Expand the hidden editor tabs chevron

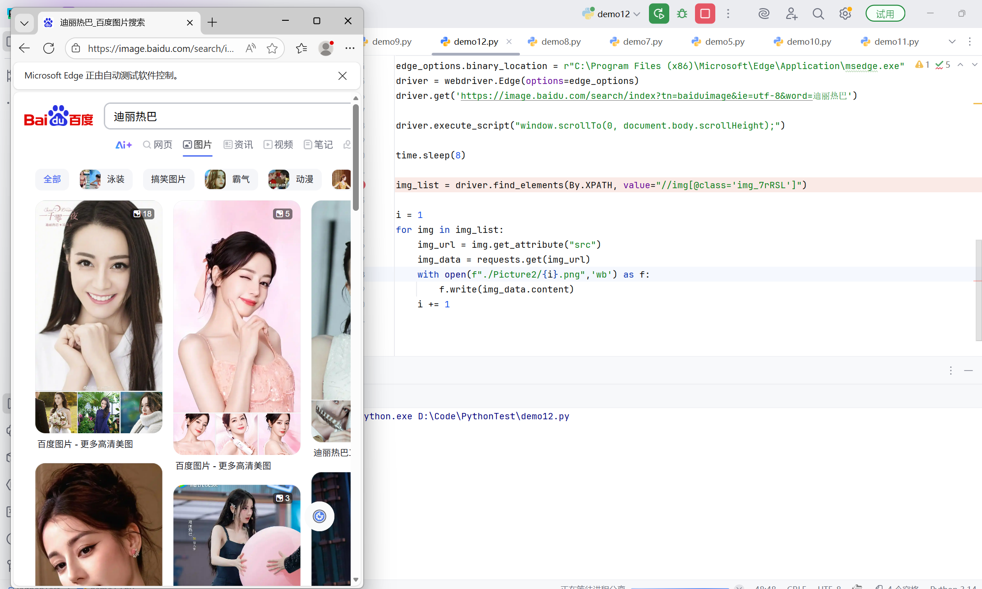[952, 42]
